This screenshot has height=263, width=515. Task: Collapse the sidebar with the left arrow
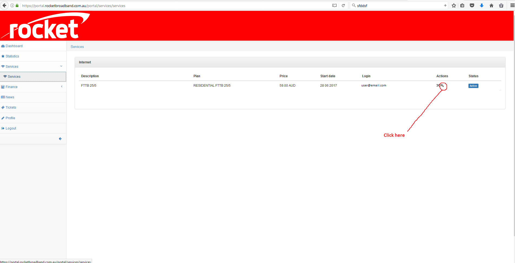(x=60, y=139)
